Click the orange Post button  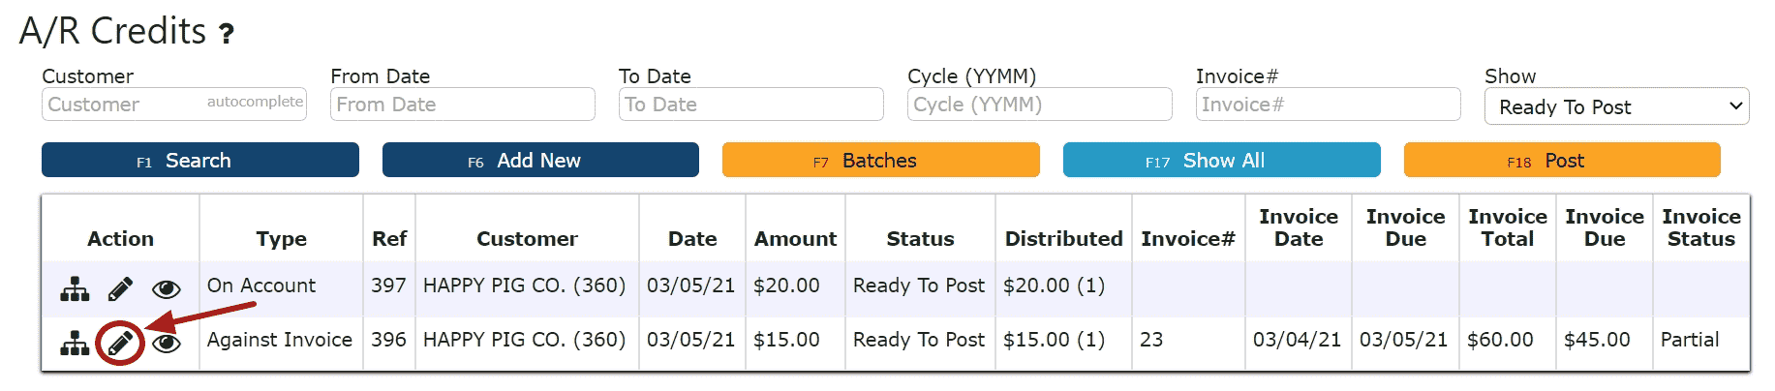1562,160
